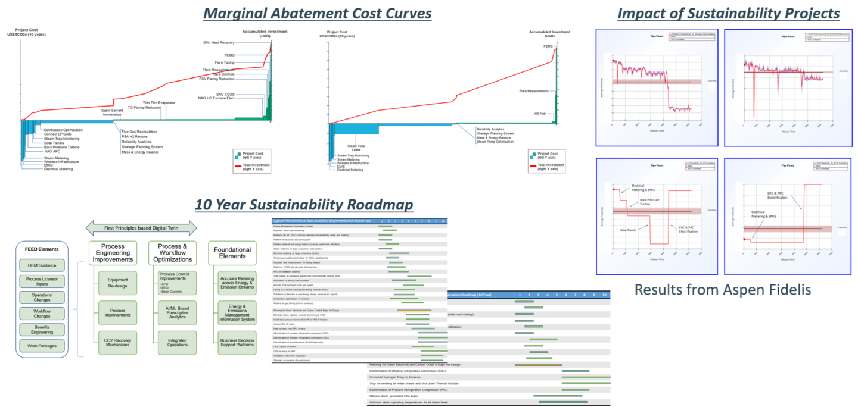Select the Operations' Changes box
Image resolution: width=858 pixels, height=407 pixels.
[42, 297]
